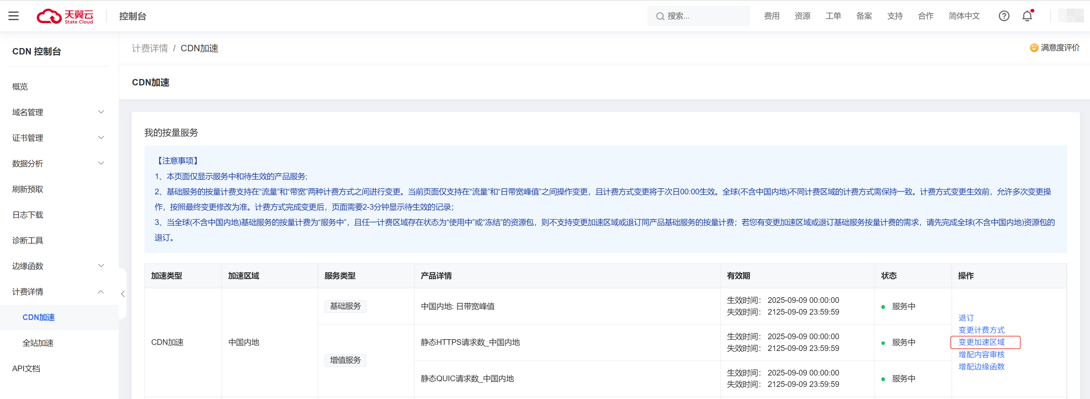
Task: Select 概览 in the sidebar
Action: 20,86
